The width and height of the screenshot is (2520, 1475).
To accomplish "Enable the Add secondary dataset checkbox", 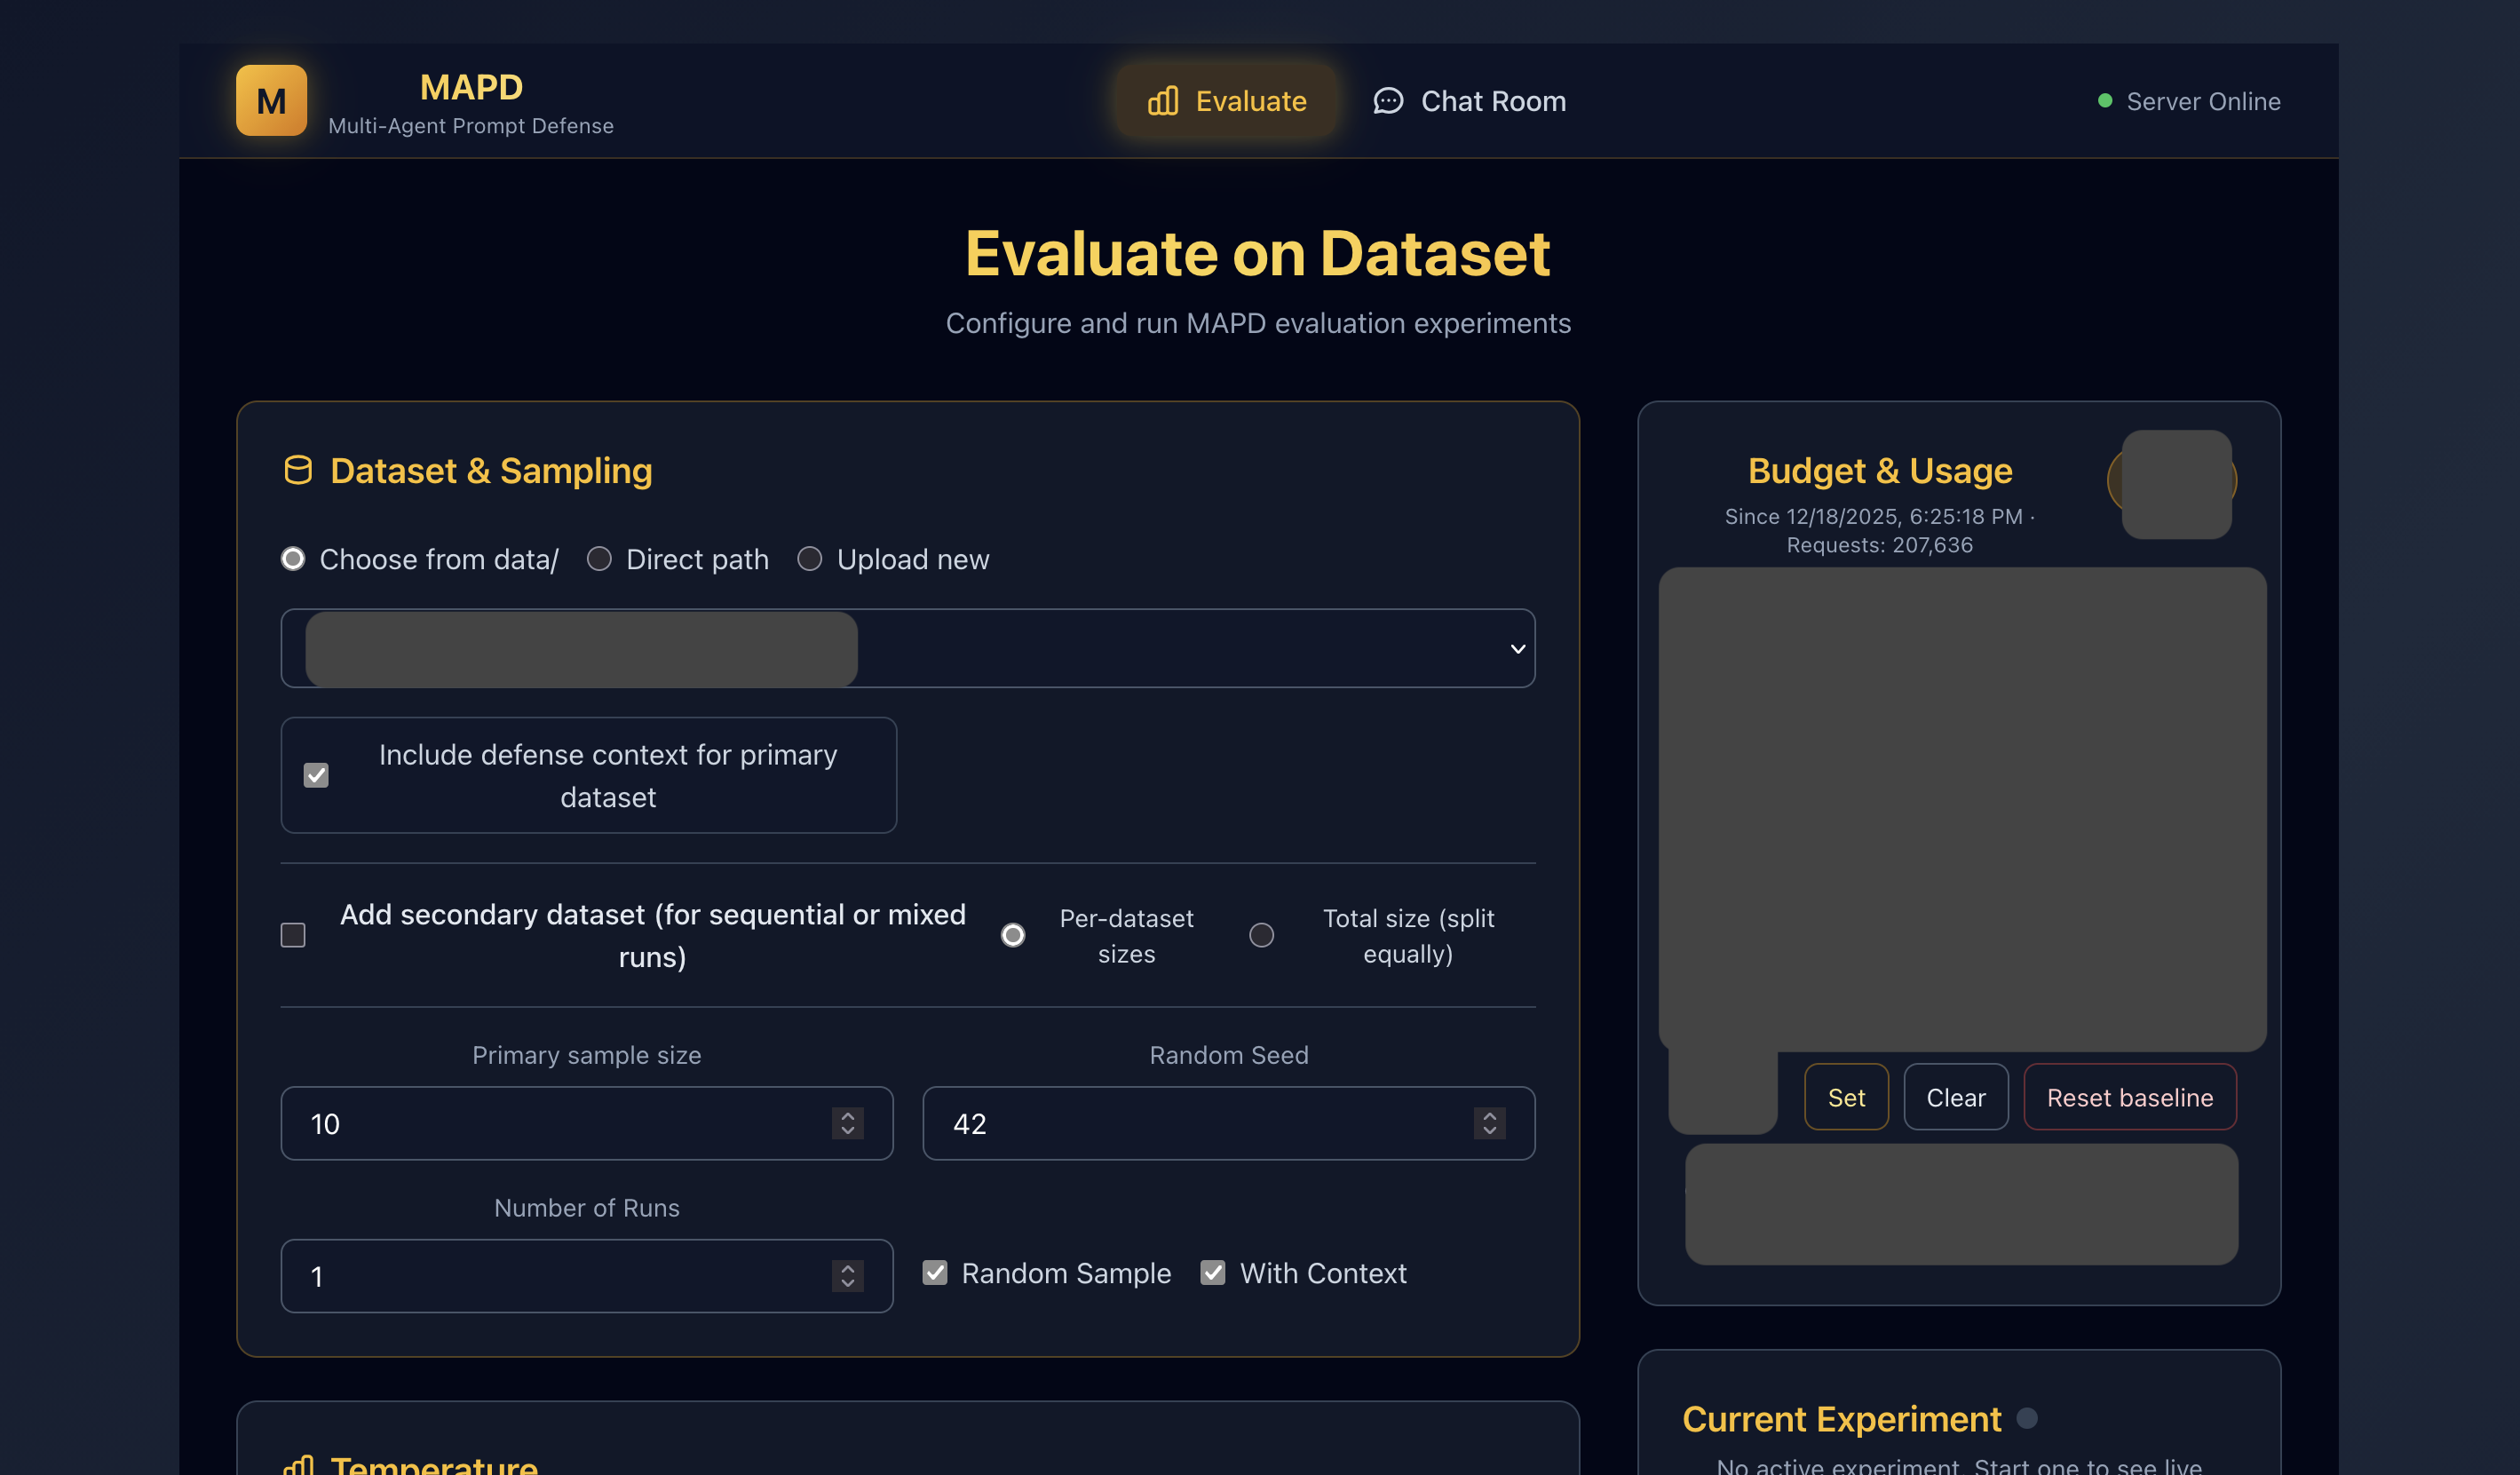I will 293,934.
